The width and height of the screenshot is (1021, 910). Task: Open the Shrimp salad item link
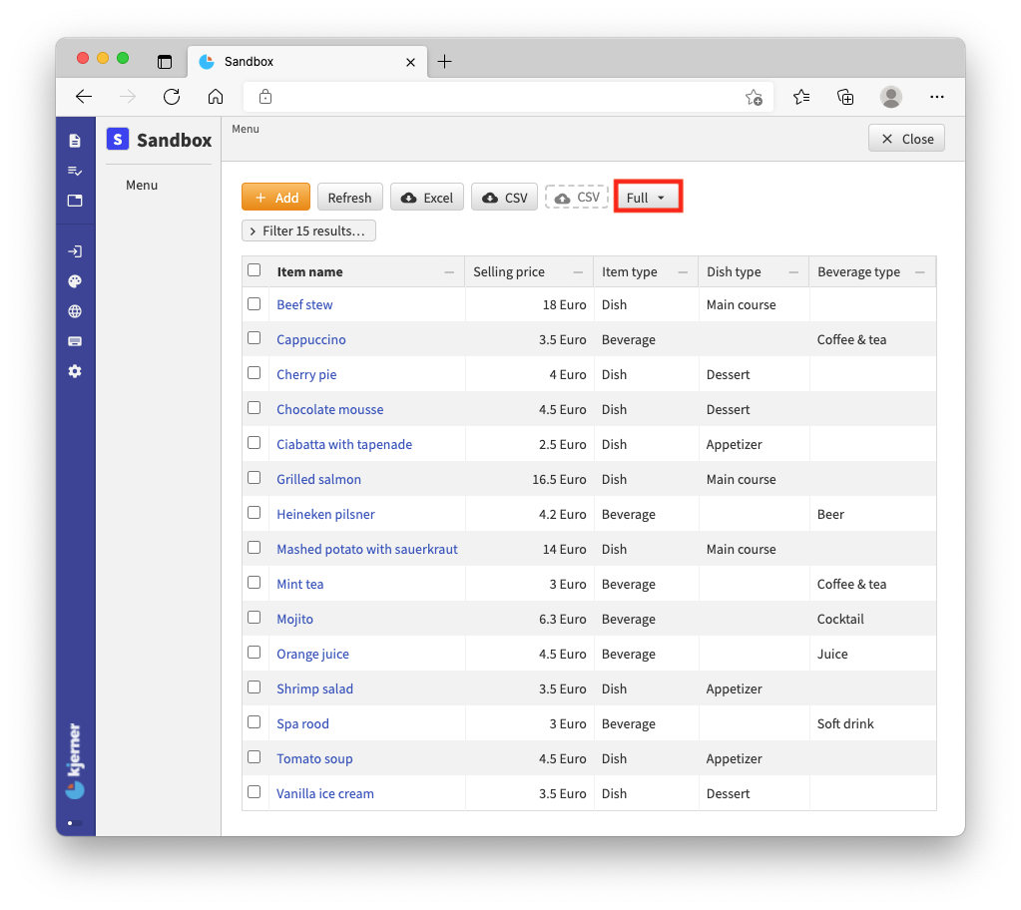pos(315,688)
